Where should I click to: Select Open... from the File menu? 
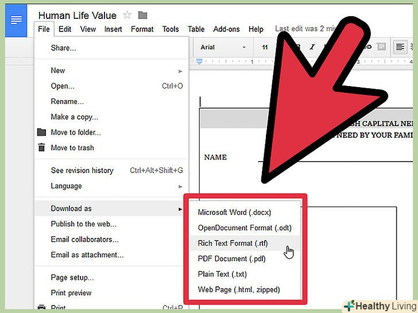pyautogui.click(x=111, y=86)
